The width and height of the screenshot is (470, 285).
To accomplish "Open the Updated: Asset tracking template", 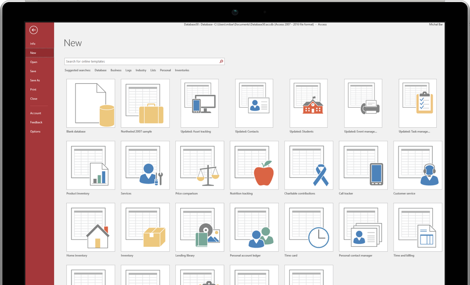I will click(199, 103).
